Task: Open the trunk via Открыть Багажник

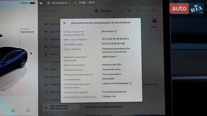Action: [x=27, y=30]
